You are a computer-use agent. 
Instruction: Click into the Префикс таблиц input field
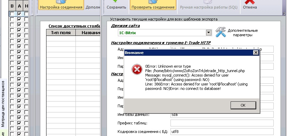pyautogui.click(x=222, y=123)
